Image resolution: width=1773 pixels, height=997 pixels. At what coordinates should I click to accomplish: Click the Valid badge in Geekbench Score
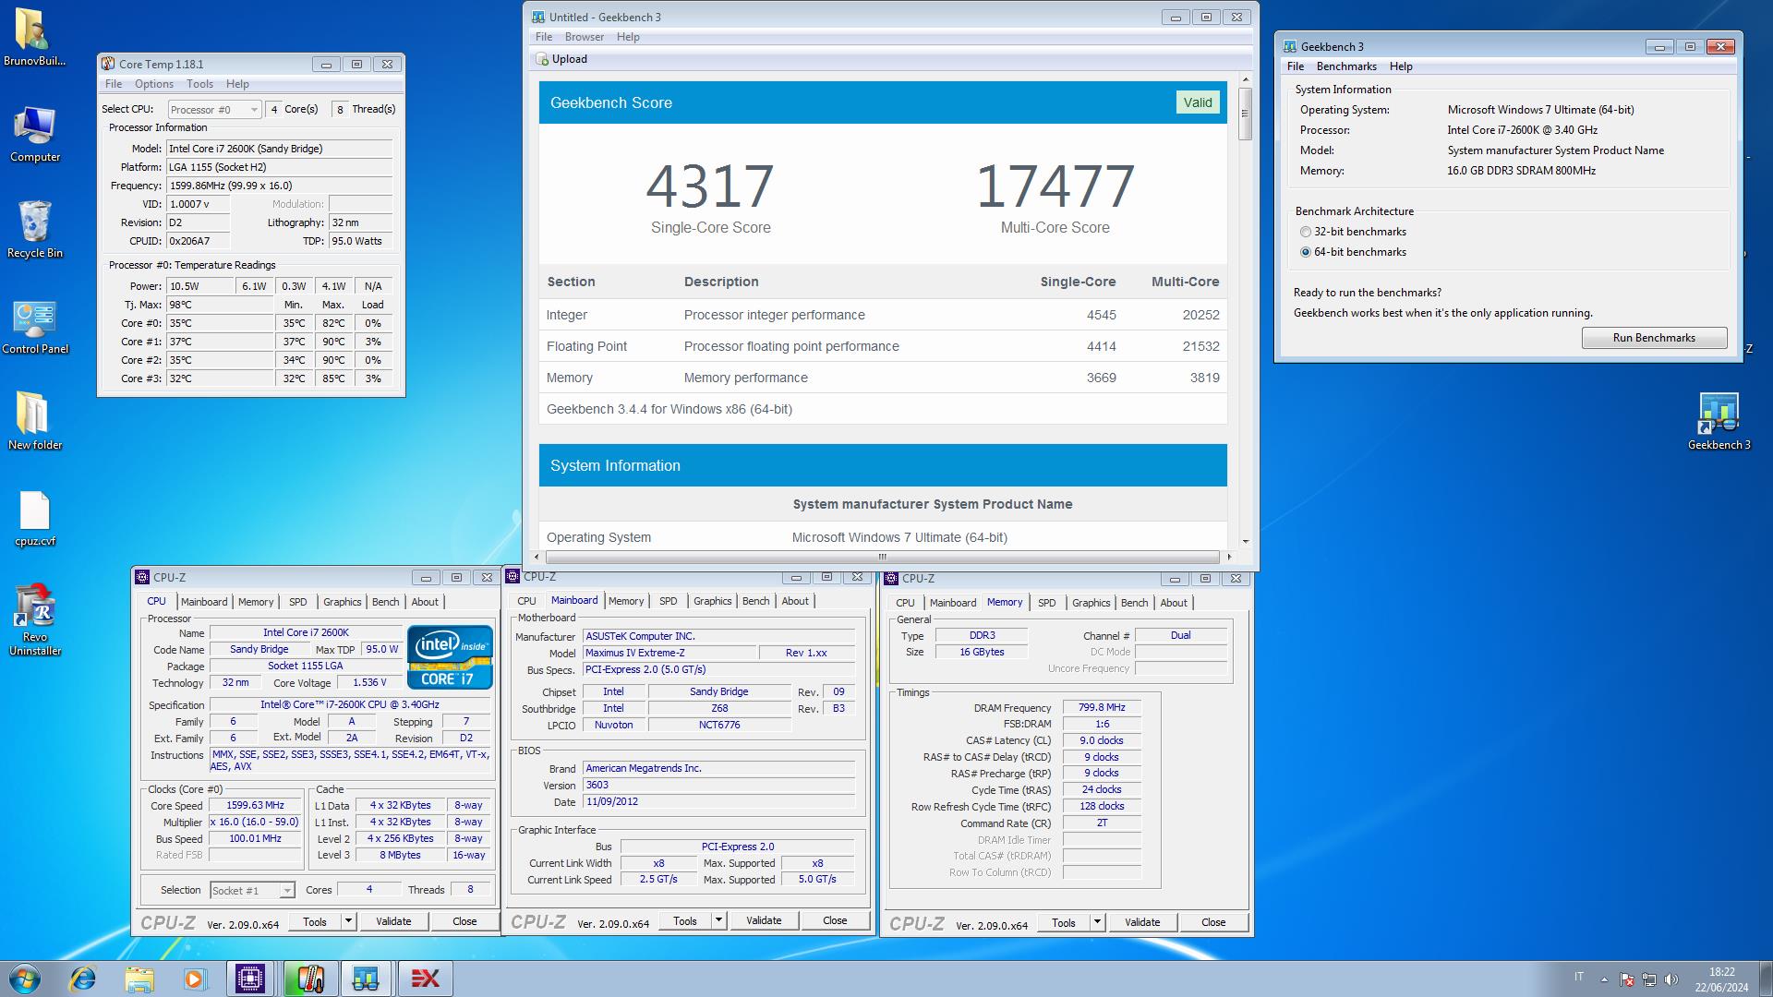coord(1198,102)
